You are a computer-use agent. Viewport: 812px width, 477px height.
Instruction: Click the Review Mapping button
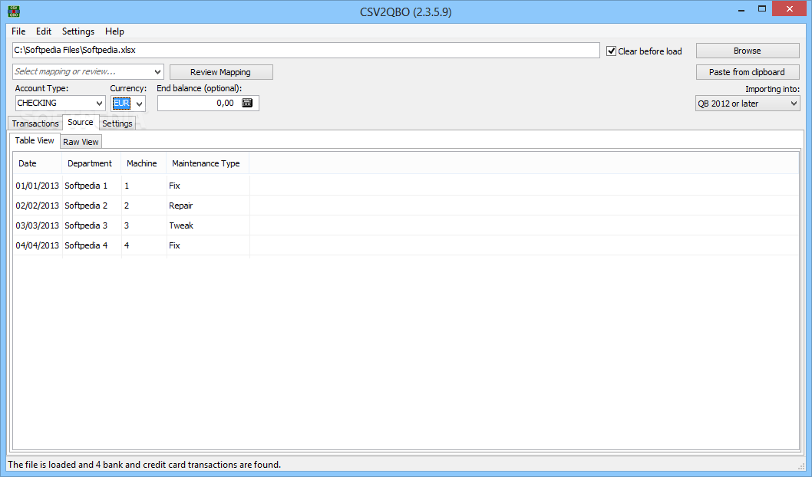(x=220, y=72)
